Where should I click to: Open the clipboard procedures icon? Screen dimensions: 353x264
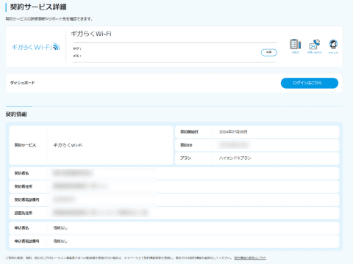tap(295, 46)
